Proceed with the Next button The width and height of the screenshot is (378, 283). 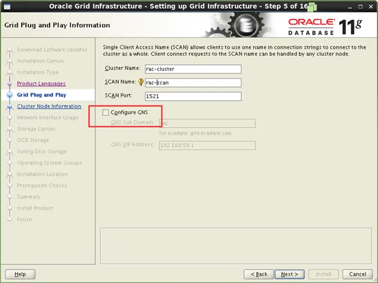[x=290, y=274]
